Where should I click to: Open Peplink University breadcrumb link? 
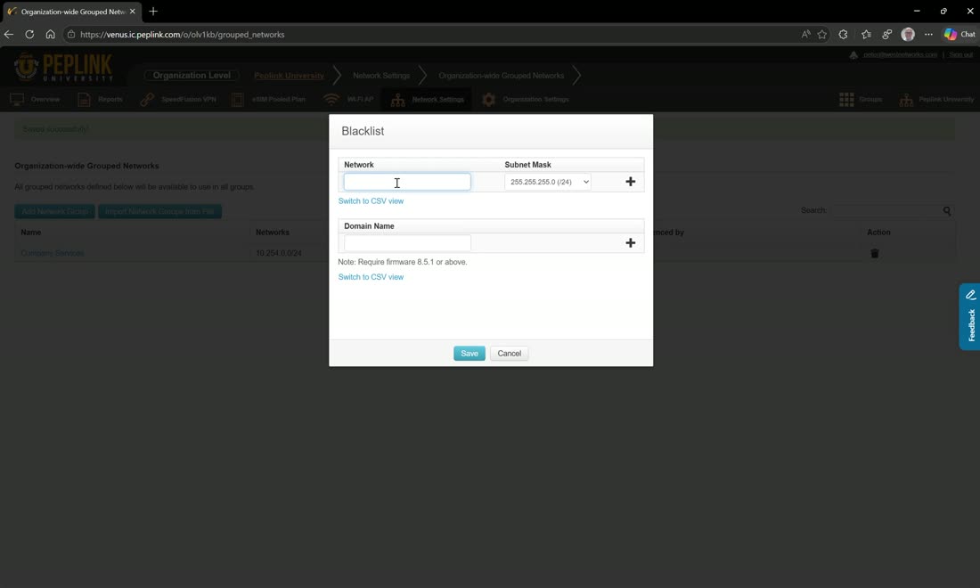[289, 76]
